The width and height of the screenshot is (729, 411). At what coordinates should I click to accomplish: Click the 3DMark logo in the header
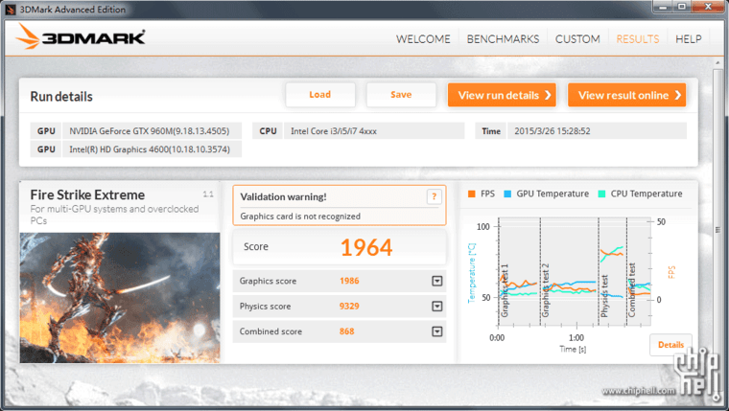point(81,36)
